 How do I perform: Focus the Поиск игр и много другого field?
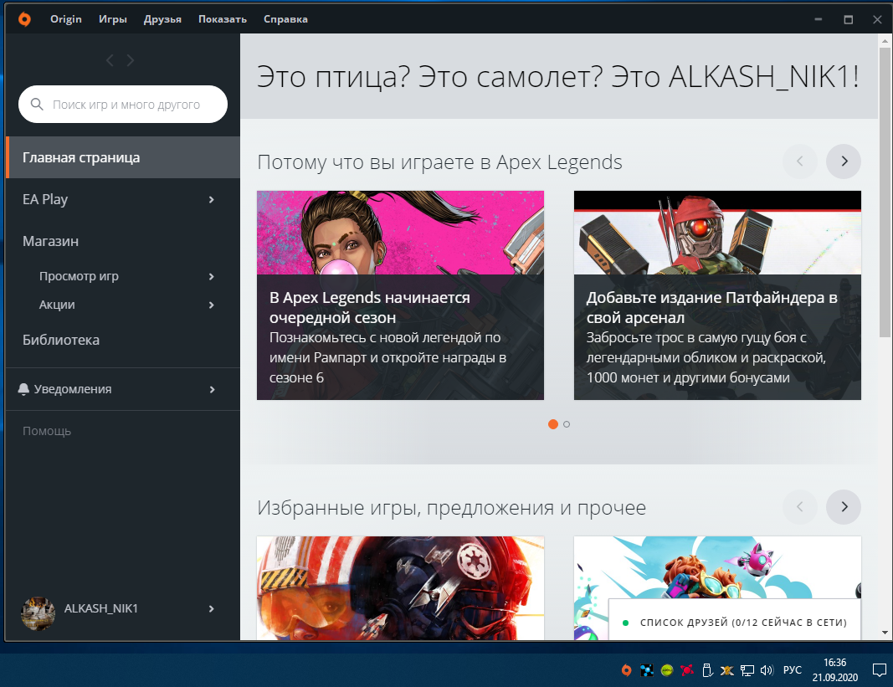click(x=123, y=105)
